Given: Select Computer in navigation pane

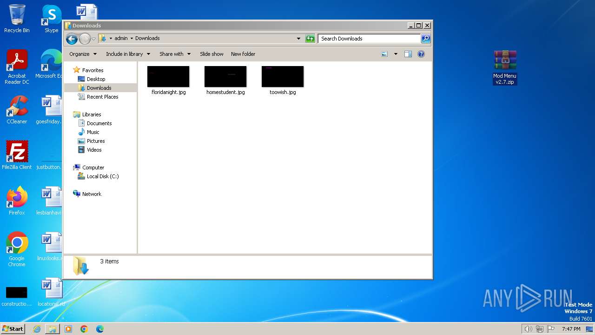Looking at the screenshot, I should coord(93,167).
